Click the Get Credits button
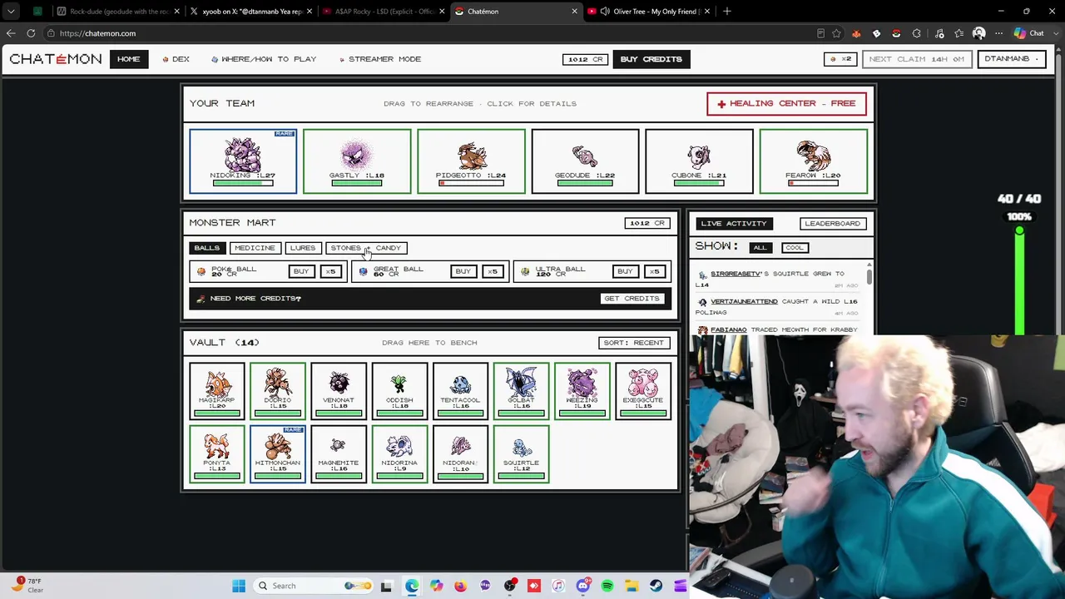1065x599 pixels. coord(632,299)
